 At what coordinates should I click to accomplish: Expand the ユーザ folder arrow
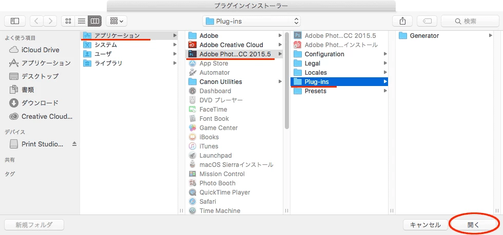point(175,54)
